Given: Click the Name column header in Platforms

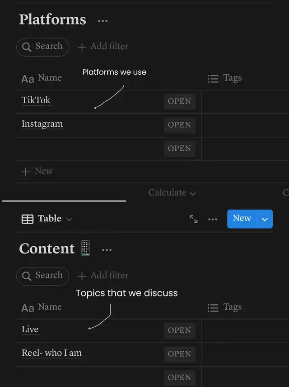Looking at the screenshot, I should click(x=49, y=78).
